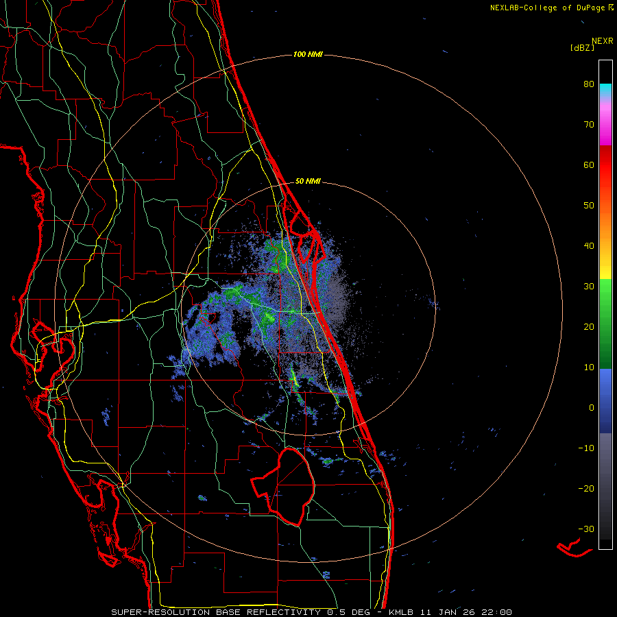The height and width of the screenshot is (617, 617).
Task: Click the -20 value on the dBZ scale
Action: pyautogui.click(x=586, y=489)
